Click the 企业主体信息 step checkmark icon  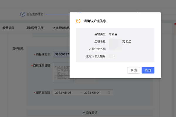23,14
